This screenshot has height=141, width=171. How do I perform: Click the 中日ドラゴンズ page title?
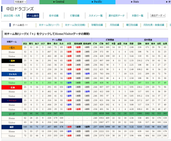[x=20, y=9]
